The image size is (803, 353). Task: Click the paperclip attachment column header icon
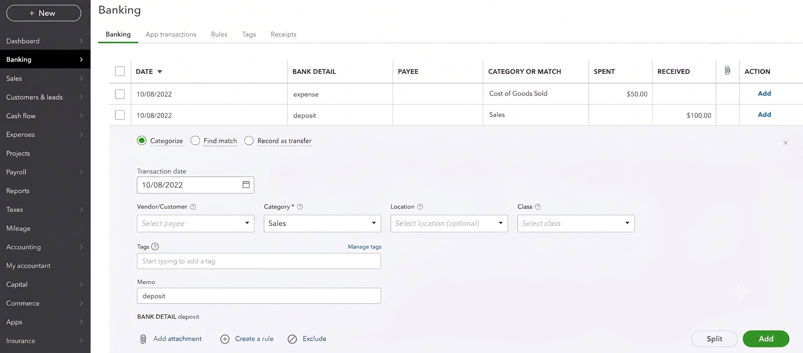click(727, 71)
